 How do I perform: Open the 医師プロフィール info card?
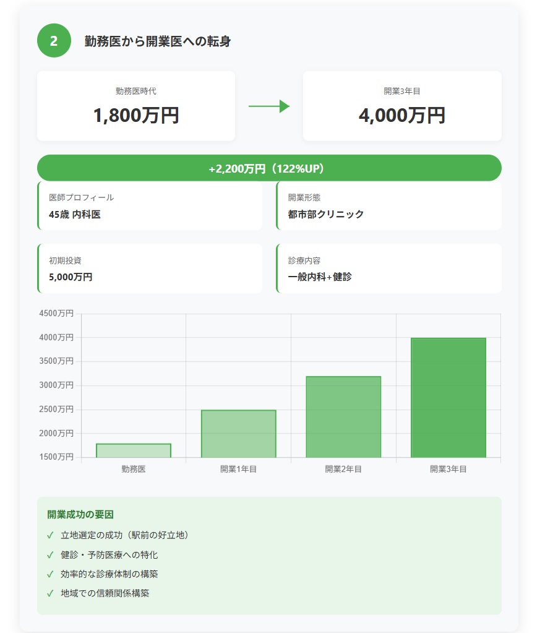(150, 206)
